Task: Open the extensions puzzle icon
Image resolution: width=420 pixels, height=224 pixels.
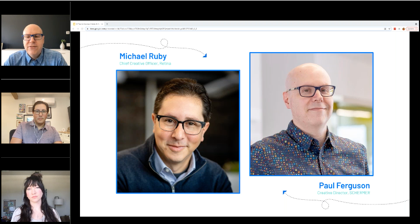Action: click(x=399, y=29)
